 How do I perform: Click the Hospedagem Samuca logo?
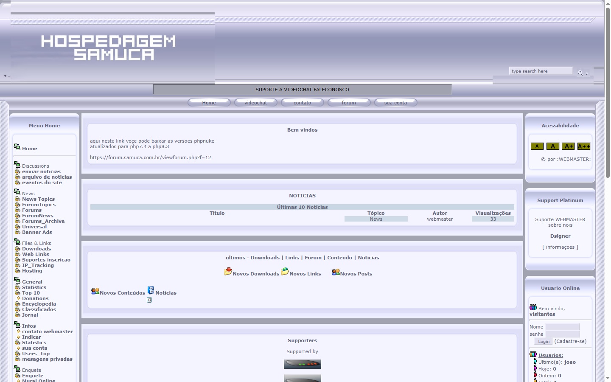tap(108, 48)
